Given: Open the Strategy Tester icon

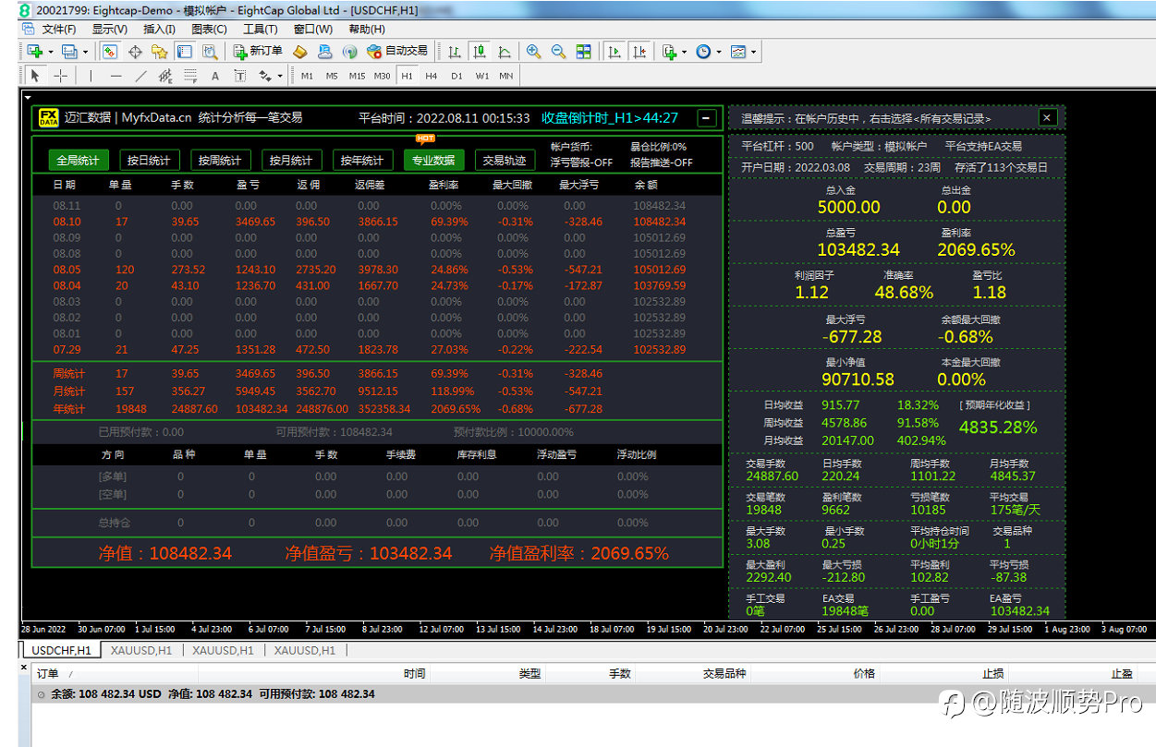Looking at the screenshot, I should pyautogui.click(x=209, y=52).
